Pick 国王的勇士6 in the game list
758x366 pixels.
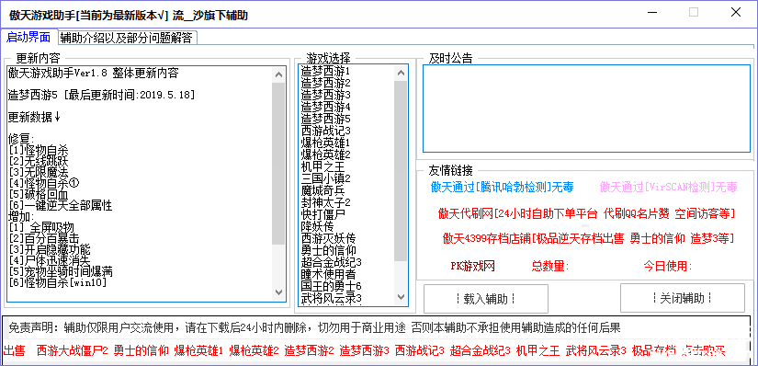[331, 286]
